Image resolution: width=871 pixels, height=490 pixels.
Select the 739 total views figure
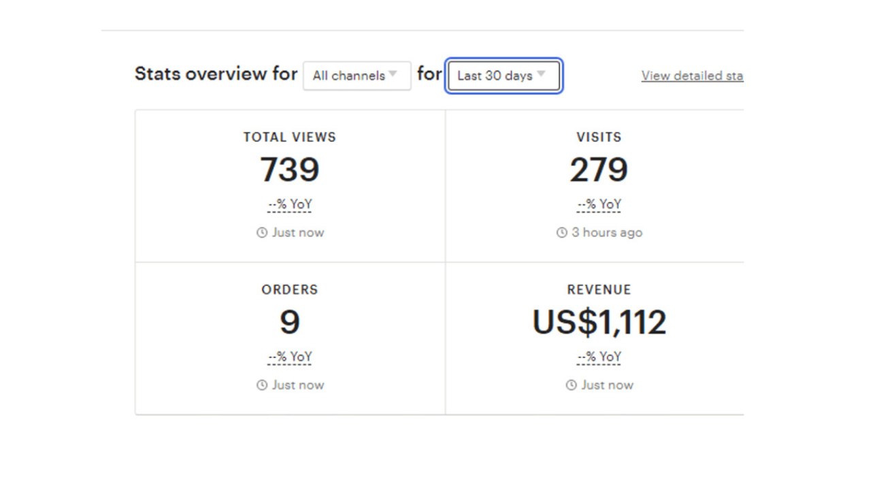(x=290, y=169)
